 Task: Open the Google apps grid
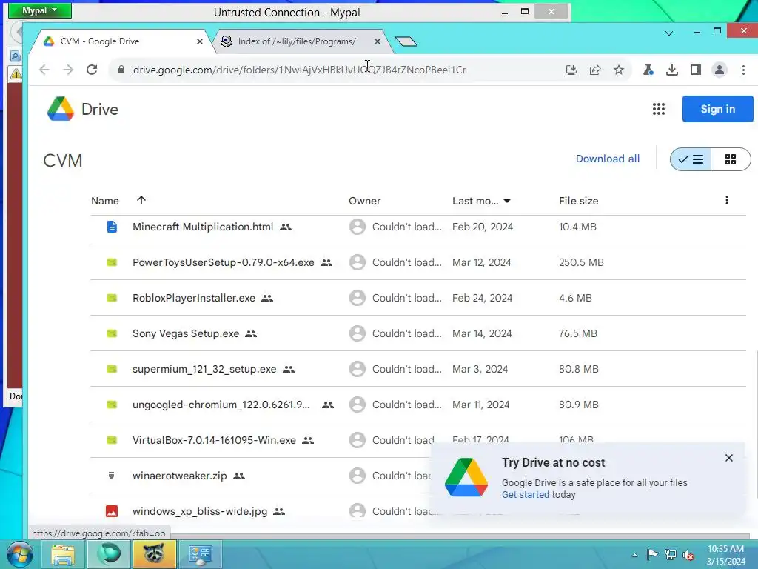(x=659, y=109)
